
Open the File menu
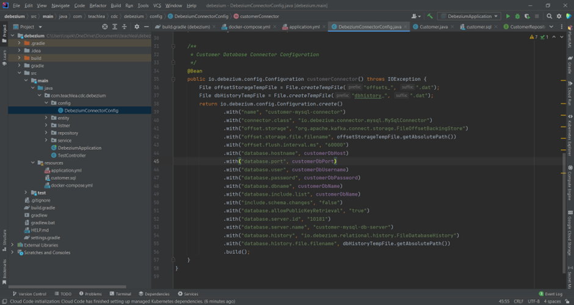16,6
